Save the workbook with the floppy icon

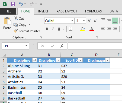[13, 4]
